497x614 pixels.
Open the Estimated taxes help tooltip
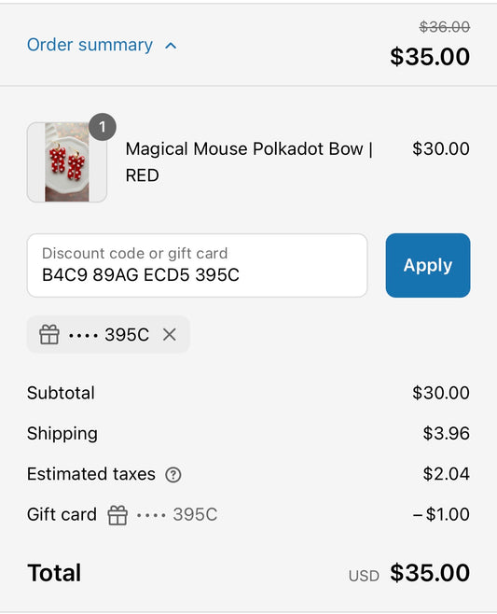173,475
